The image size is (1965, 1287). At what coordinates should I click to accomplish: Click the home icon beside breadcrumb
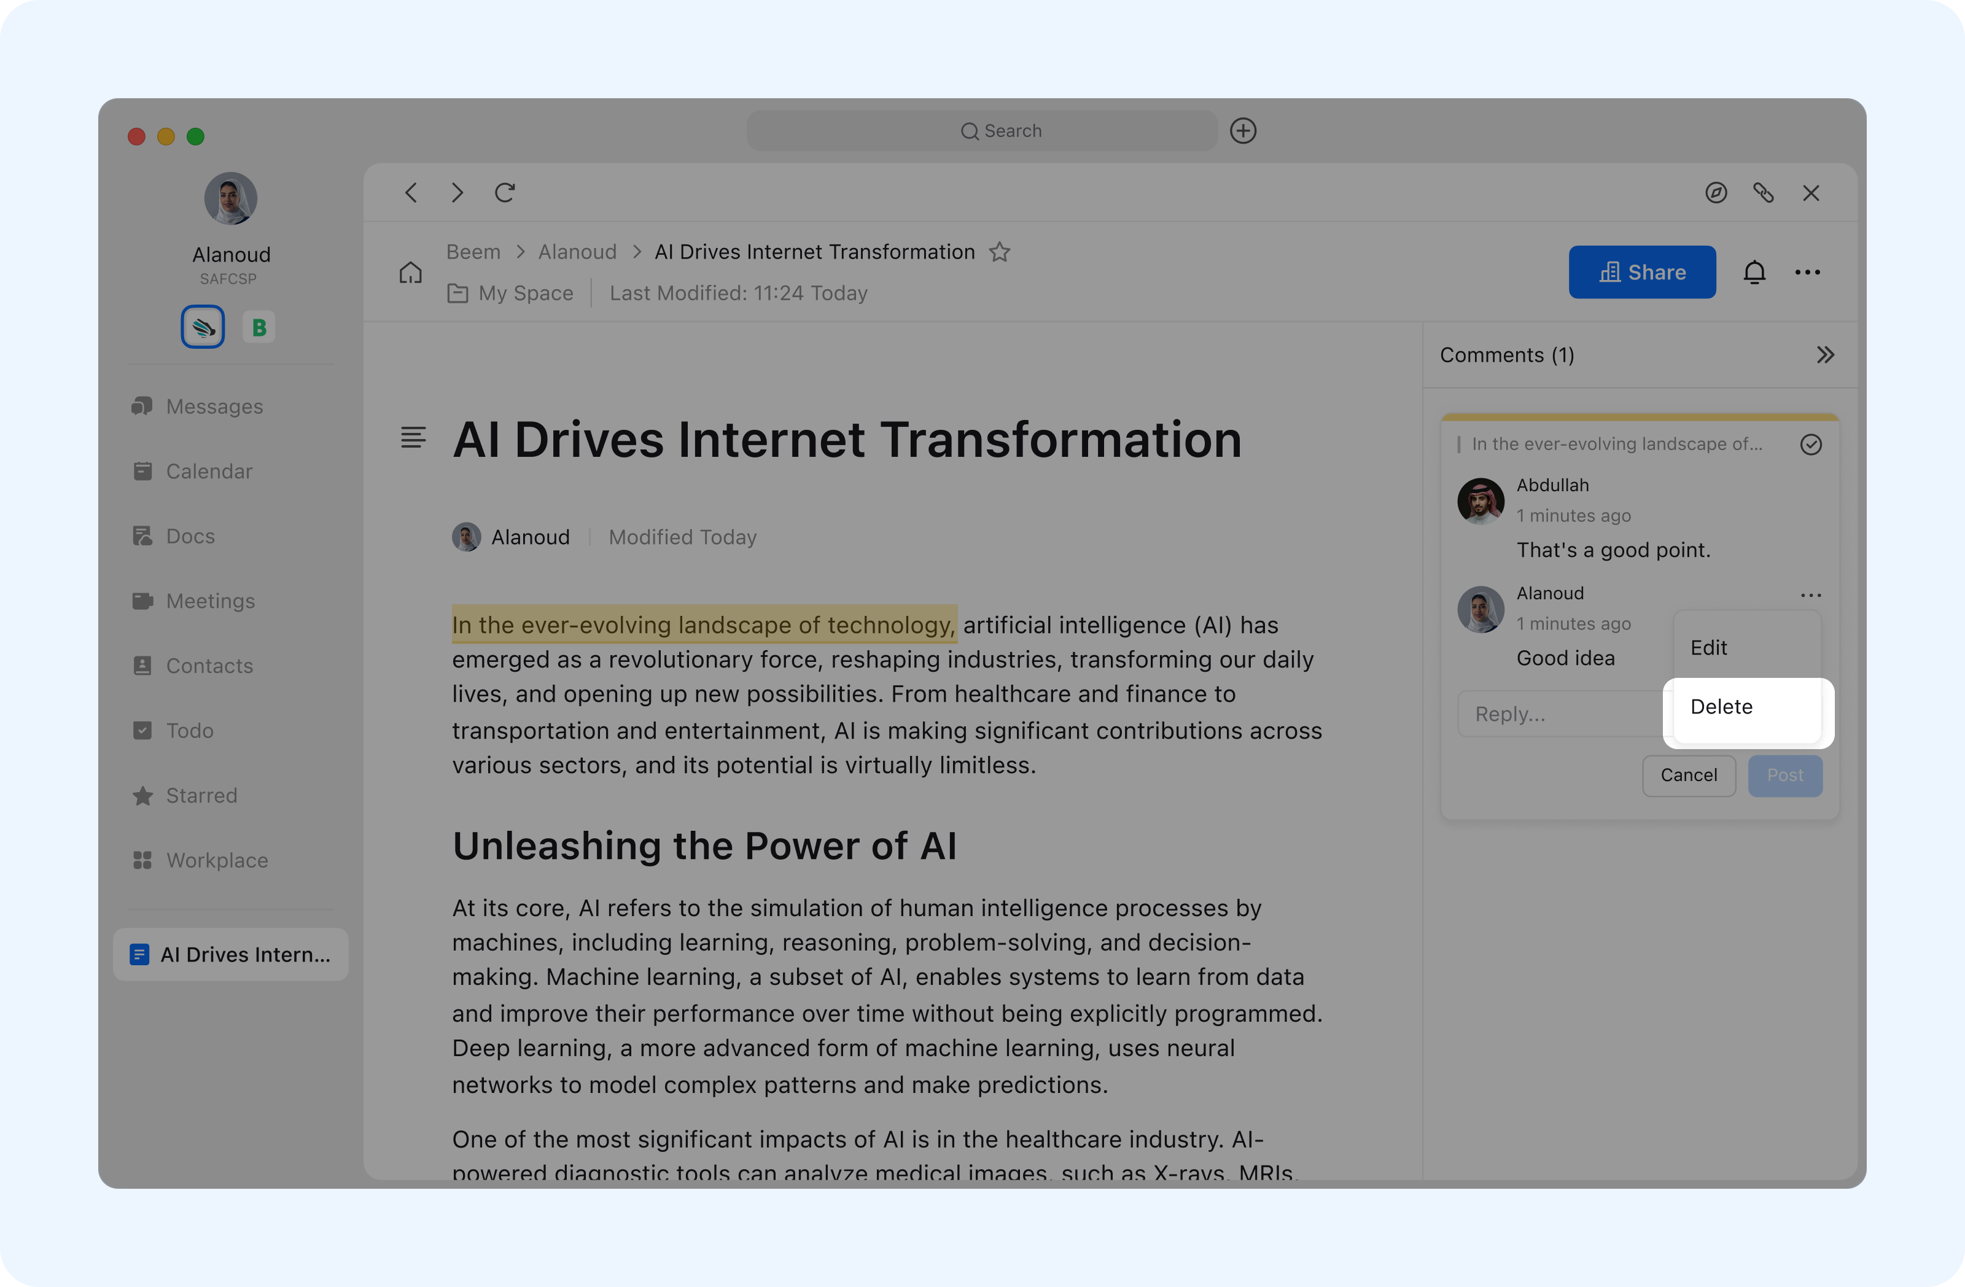(410, 273)
